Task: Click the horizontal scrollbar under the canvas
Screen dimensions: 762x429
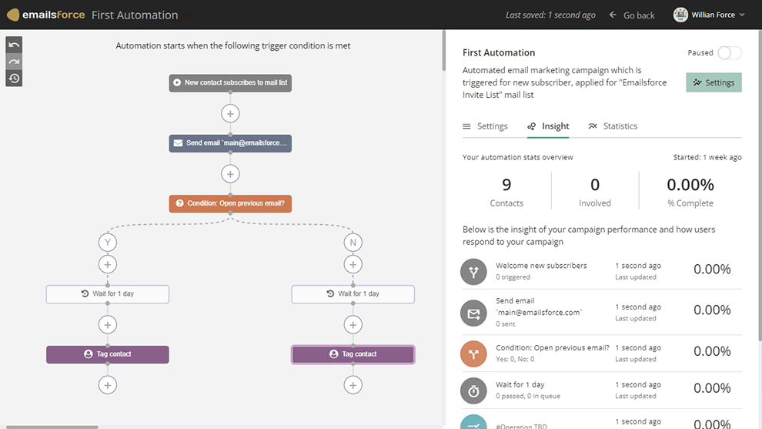Action: click(x=49, y=427)
